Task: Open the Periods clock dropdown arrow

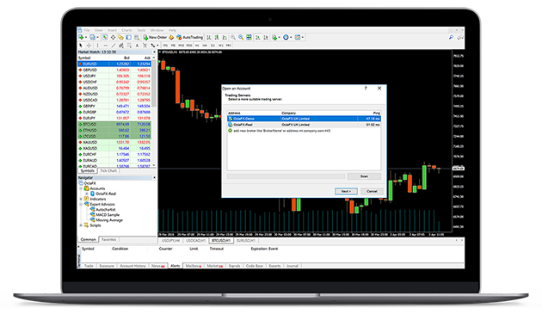Action: coord(291,37)
